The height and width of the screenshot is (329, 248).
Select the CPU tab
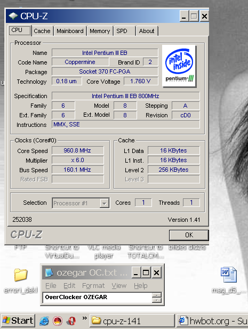tap(20, 30)
